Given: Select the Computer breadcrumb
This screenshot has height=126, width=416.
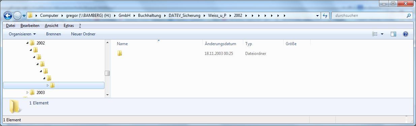Looking at the screenshot, I should point(49,15).
